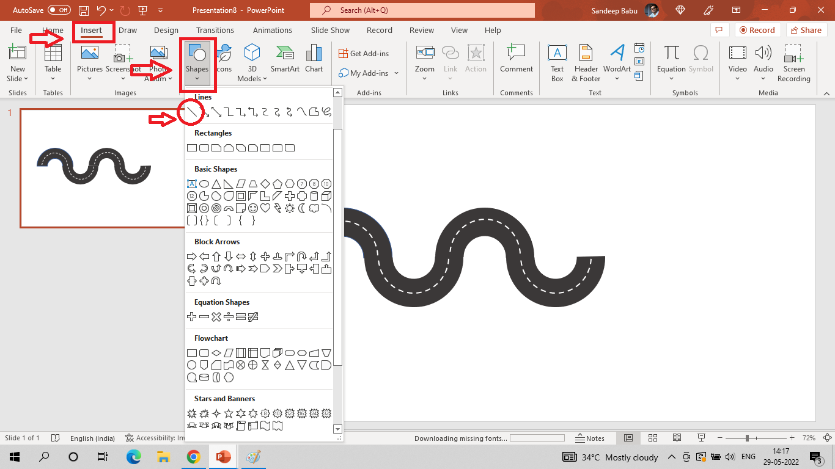
Task: Select the heart shape in Basic Shapes
Action: point(265,208)
